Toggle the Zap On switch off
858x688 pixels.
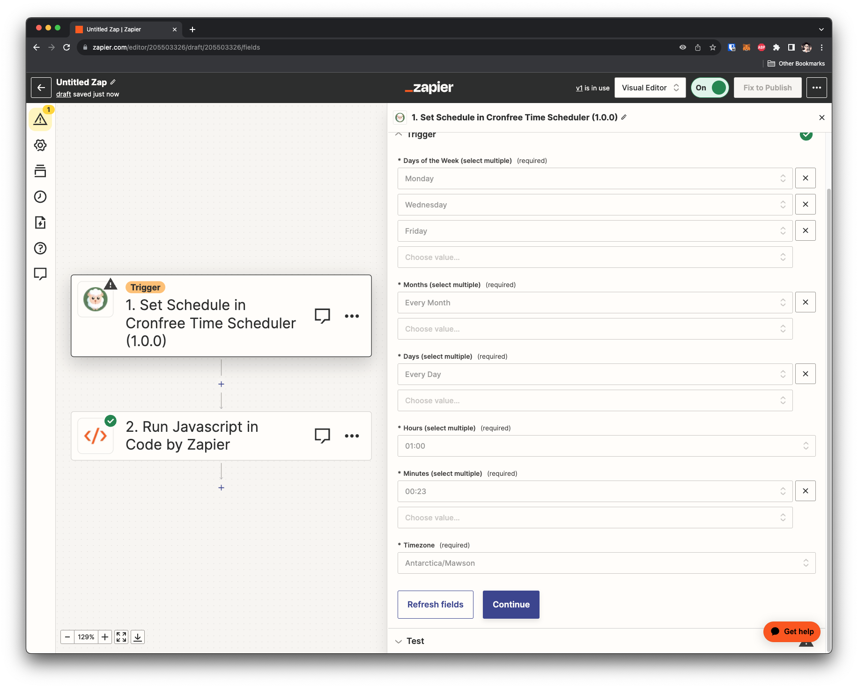tap(710, 88)
